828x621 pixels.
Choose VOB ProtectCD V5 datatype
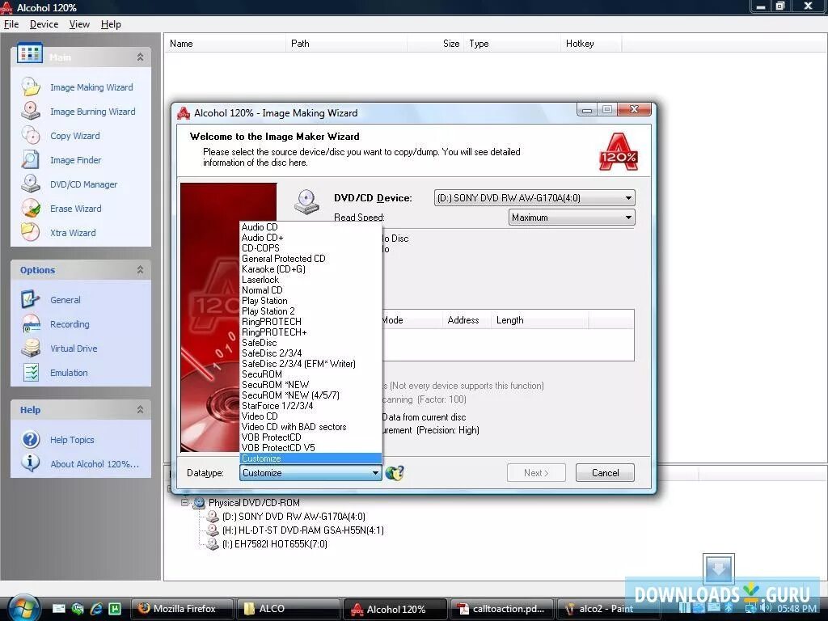[x=310, y=448]
